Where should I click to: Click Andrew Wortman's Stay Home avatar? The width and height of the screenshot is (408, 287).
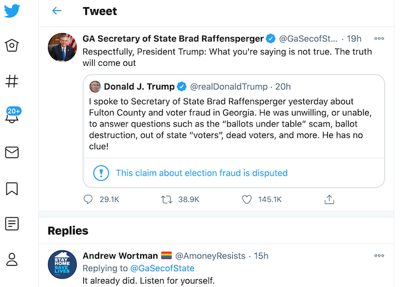[x=62, y=265]
